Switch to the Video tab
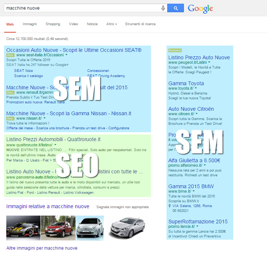This screenshot has height=253, width=267. click(x=73, y=24)
